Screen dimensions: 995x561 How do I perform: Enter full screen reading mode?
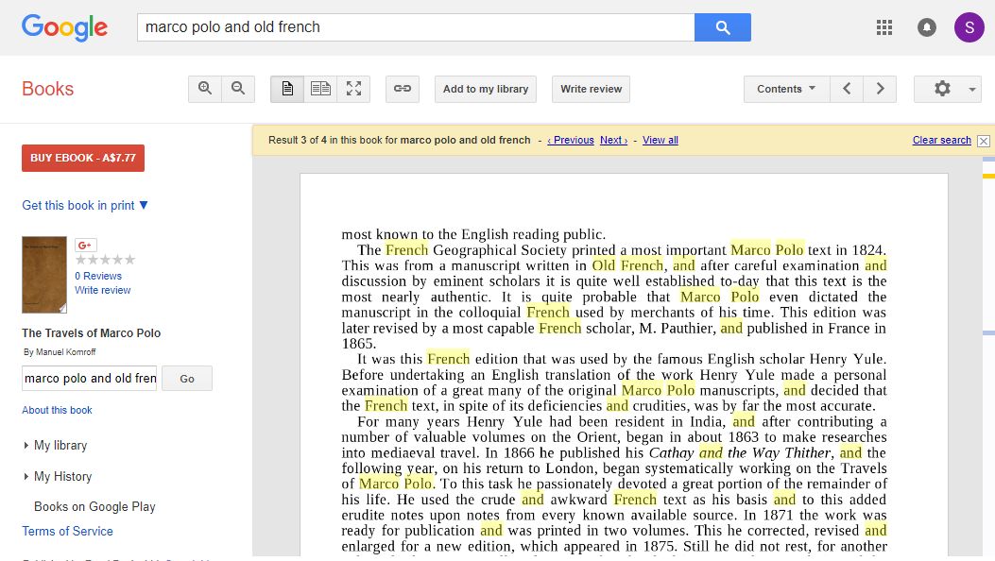(353, 89)
